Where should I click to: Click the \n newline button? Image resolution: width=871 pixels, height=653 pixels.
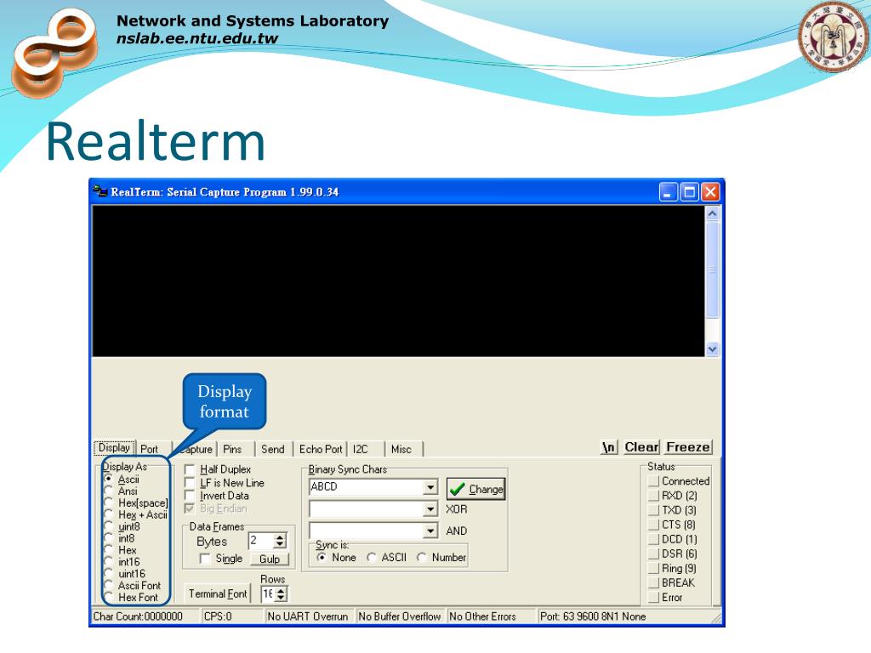click(x=608, y=447)
